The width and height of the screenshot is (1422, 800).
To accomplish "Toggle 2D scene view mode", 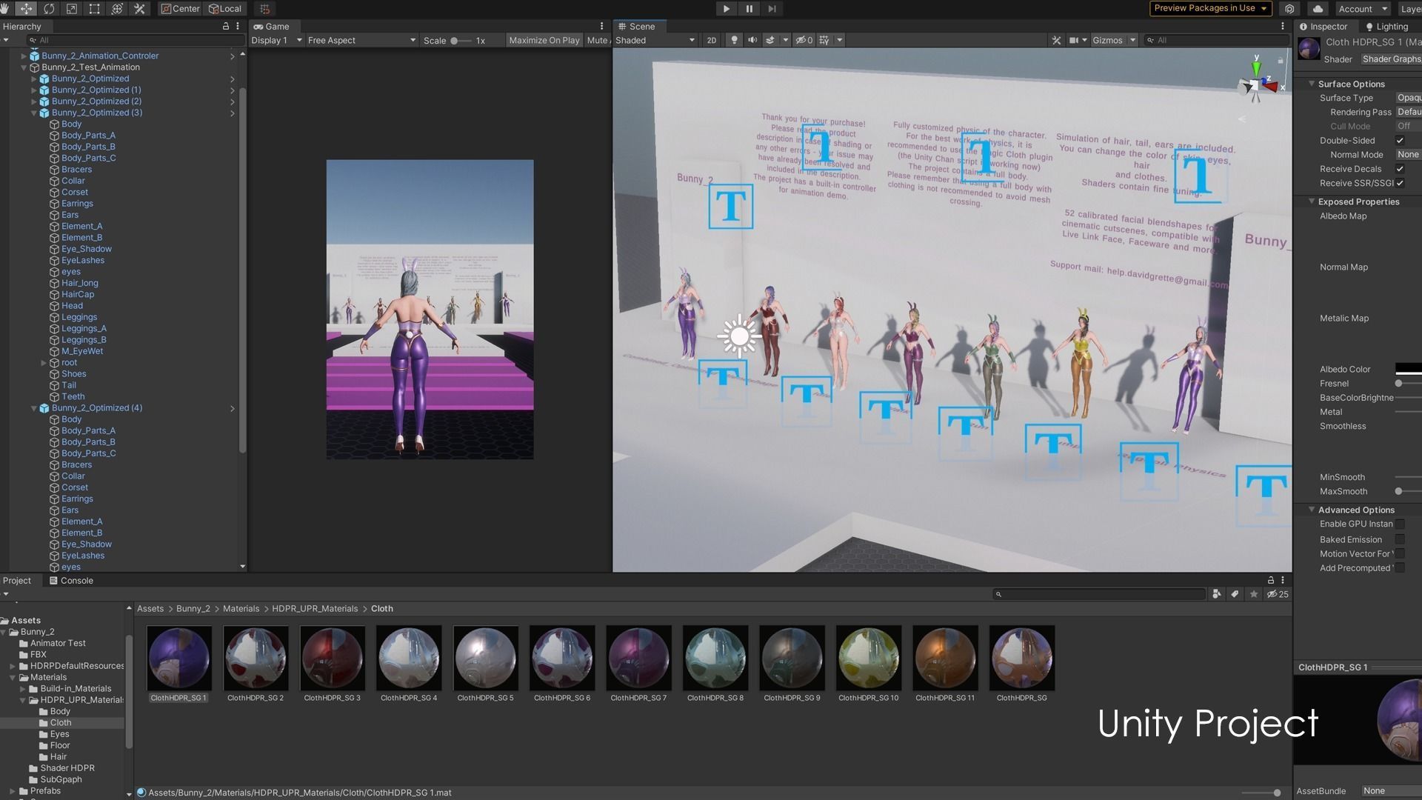I will tap(711, 41).
